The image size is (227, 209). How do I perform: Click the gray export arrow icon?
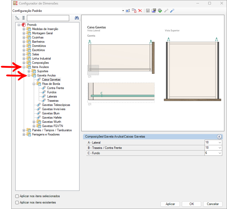[166, 11]
